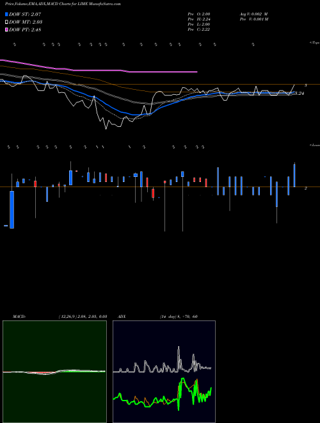Select the 'DOW PT: 2.48' legend text
Viewport: 320px width, 423px height.
tap(25, 30)
